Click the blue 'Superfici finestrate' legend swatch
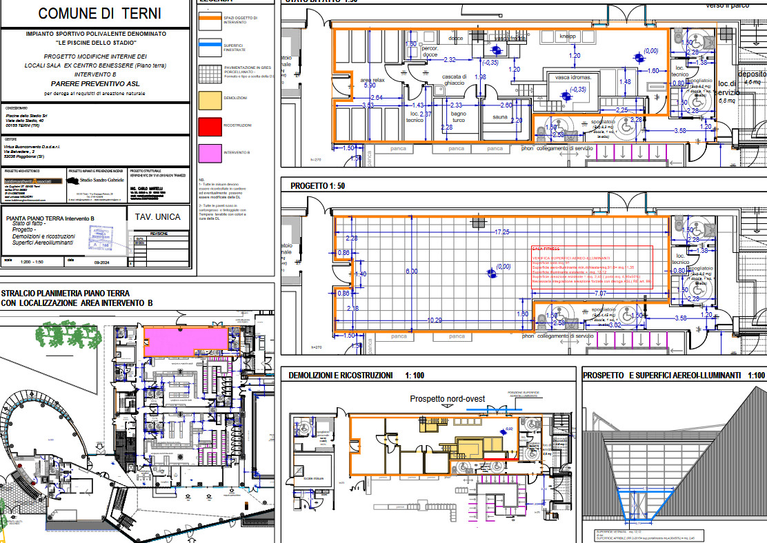This screenshot has width=767, height=543. click(x=210, y=48)
